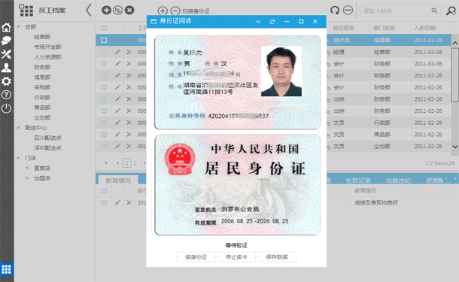459x282 pixels.
Task: Open the advanced person search icon
Action: click(451, 11)
